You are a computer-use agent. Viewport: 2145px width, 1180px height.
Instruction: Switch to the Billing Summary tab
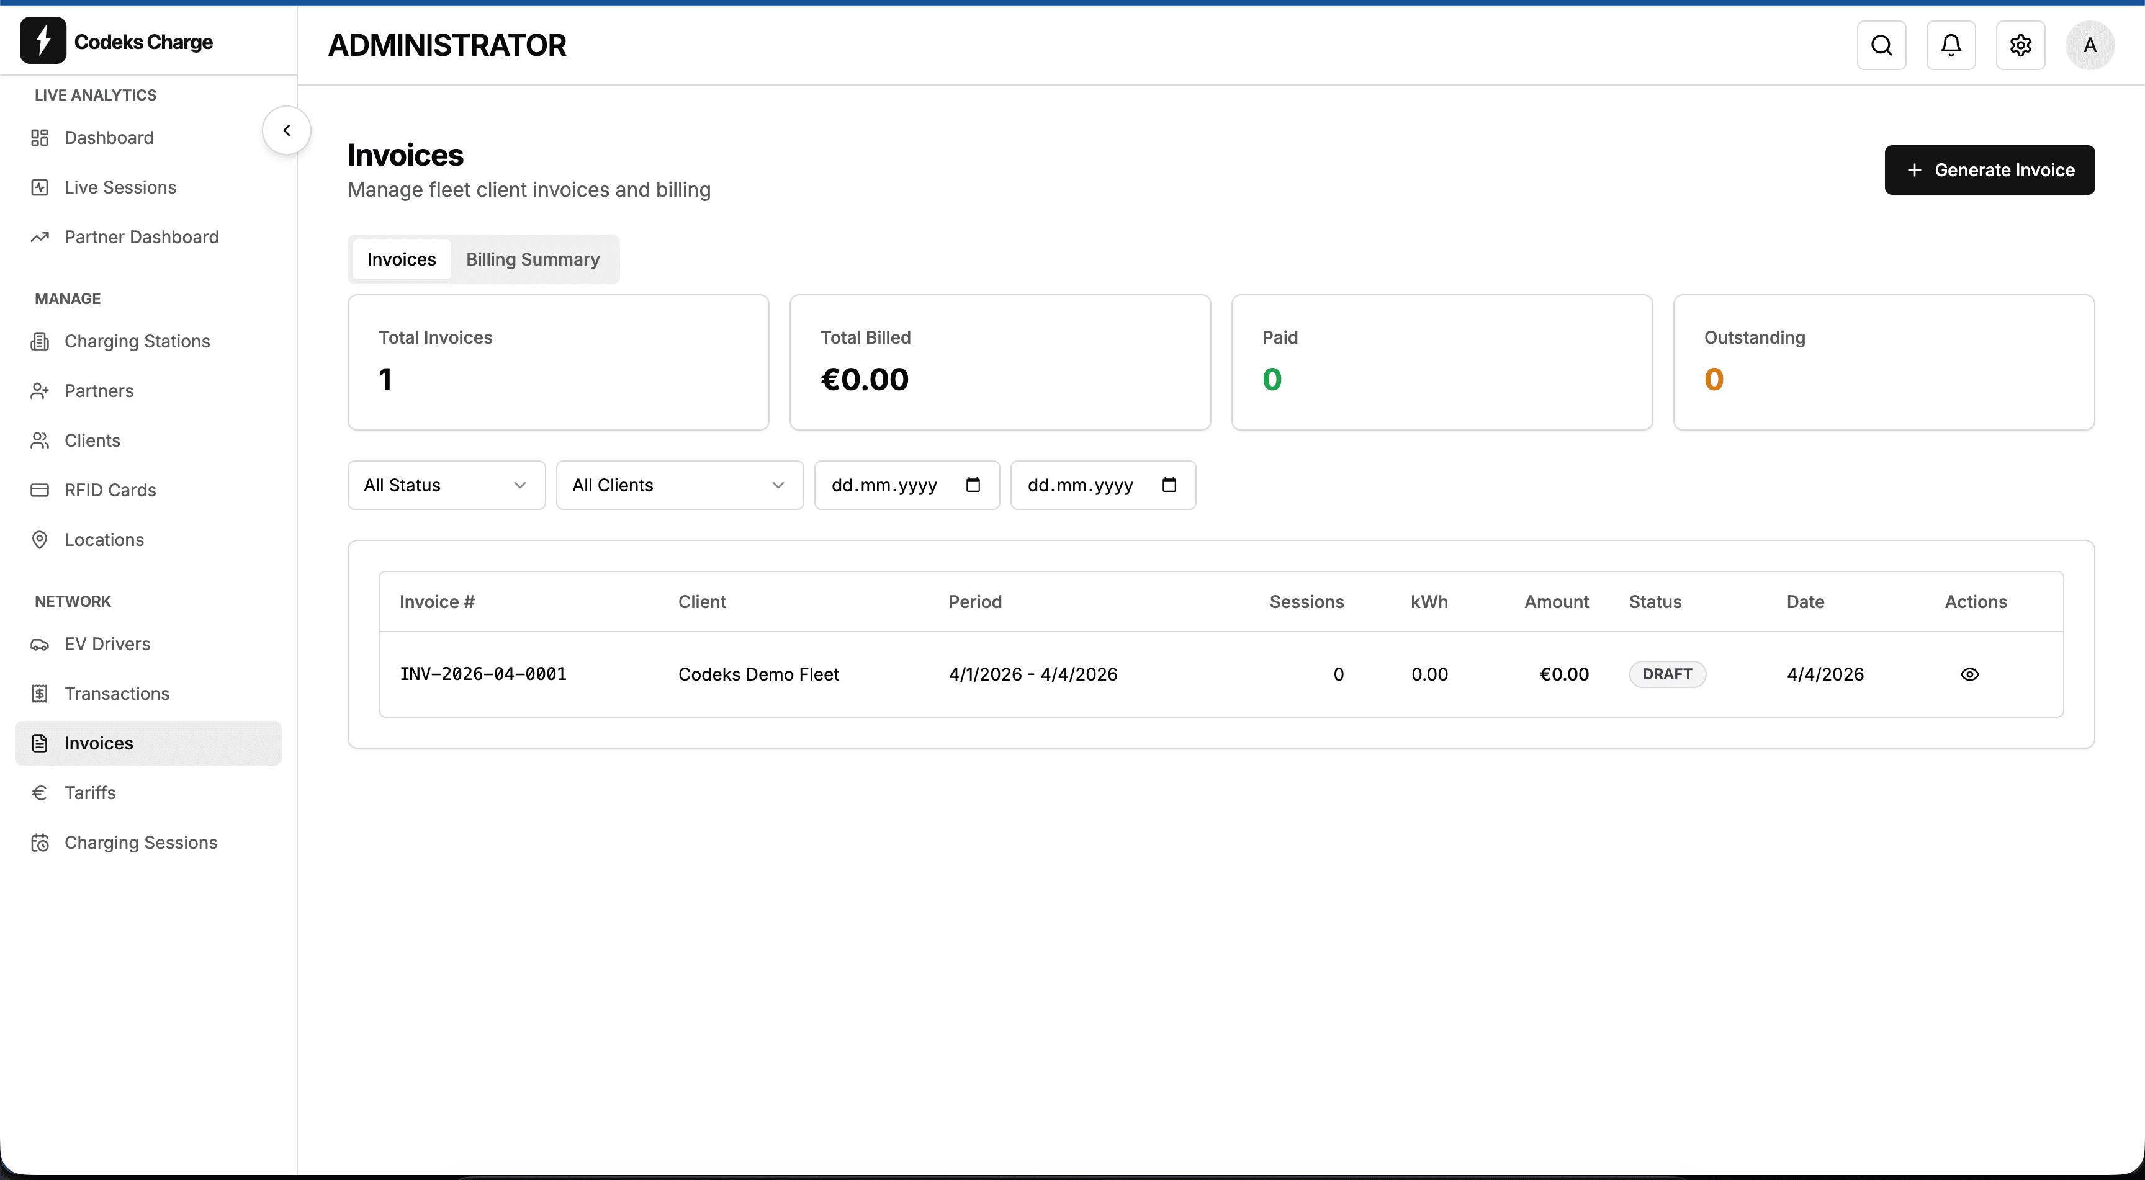pos(533,259)
